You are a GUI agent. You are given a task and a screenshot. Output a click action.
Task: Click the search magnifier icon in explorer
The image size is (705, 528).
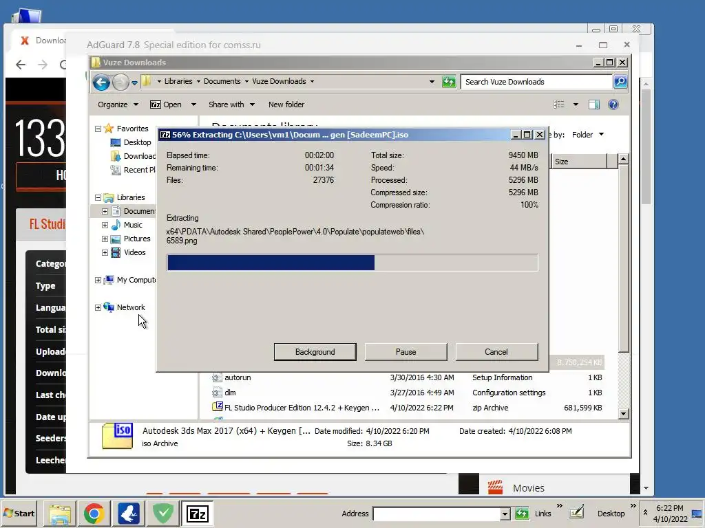click(620, 82)
